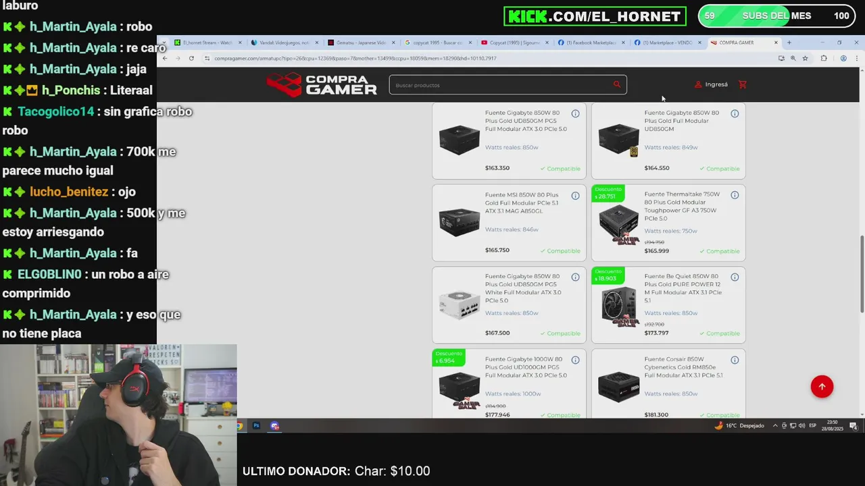The width and height of the screenshot is (865, 486).
Task: Switch to Vandal Videojuegos tab
Action: [x=285, y=43]
